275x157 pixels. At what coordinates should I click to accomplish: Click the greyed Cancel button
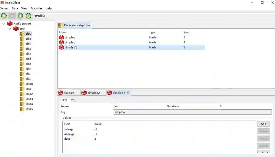(x=264, y=146)
